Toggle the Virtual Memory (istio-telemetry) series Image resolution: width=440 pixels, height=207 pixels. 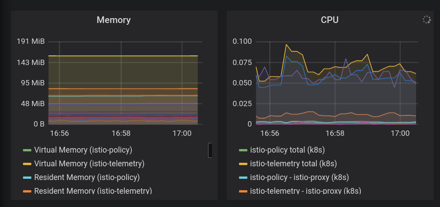89,164
